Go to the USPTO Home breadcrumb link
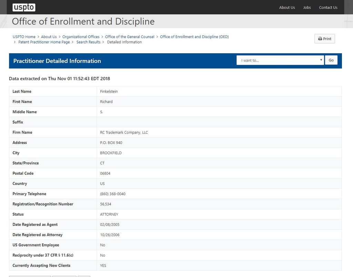The image size is (353, 277). tap(24, 37)
